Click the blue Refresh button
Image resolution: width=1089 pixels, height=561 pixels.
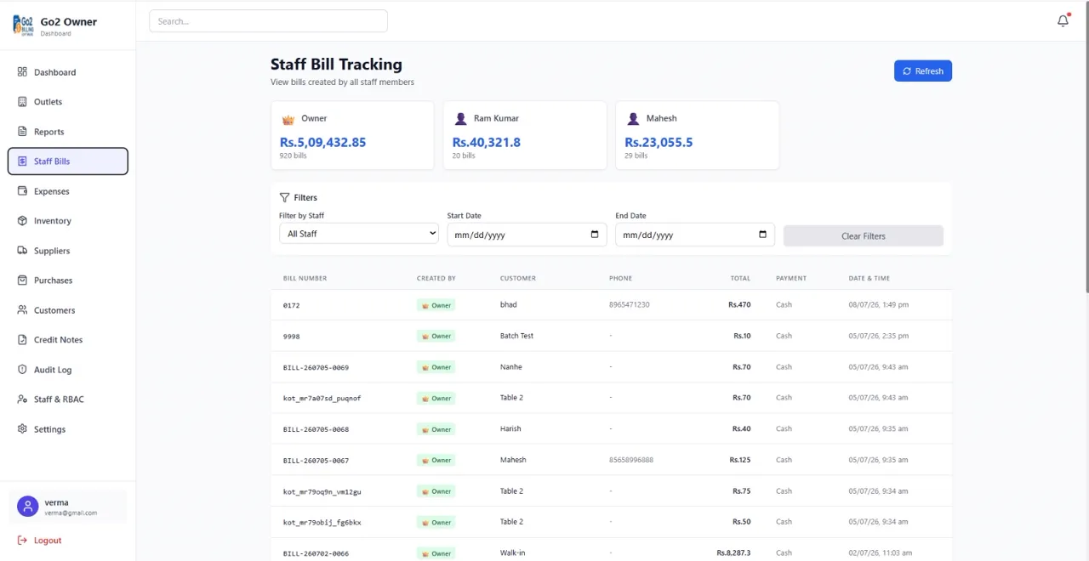click(x=923, y=71)
